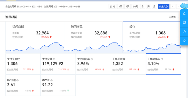This screenshot has height=98, width=188.
Task: Open help icon next to 支付转化率
Action: pos(92,59)
